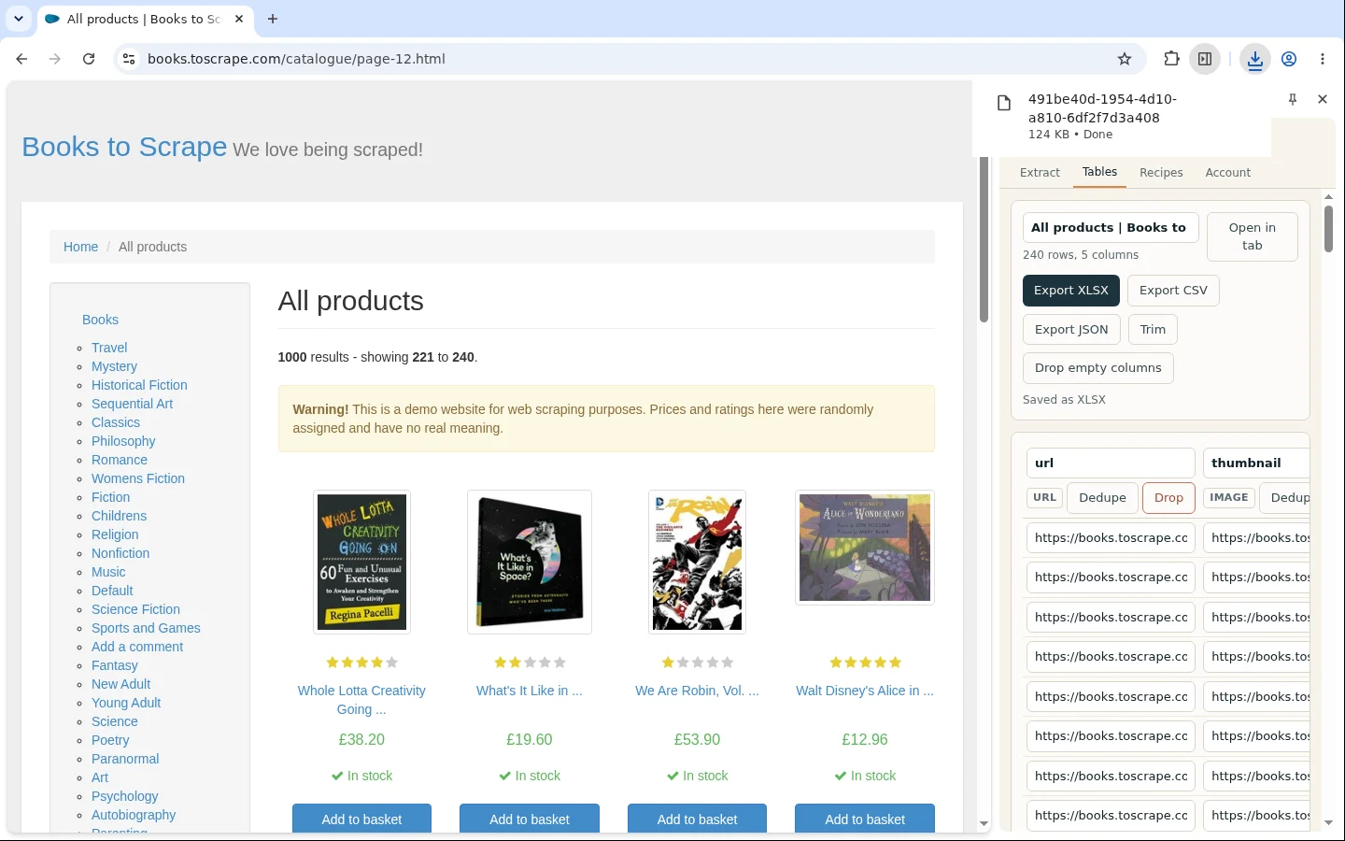Switch to the Tables tab

click(1099, 172)
